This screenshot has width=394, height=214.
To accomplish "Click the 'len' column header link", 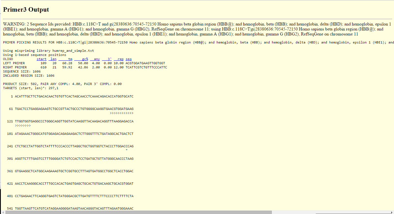I will click(x=53, y=59).
